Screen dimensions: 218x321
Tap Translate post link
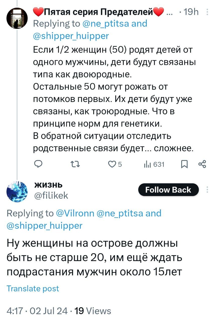point(33,288)
